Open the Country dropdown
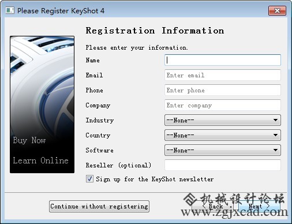Screen dimensions: 292x224 tap(223, 135)
